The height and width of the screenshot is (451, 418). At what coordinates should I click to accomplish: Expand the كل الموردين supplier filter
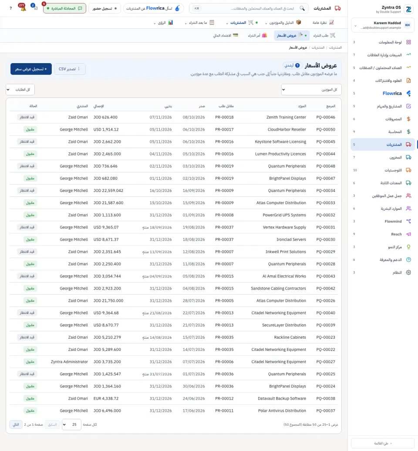[x=311, y=89]
